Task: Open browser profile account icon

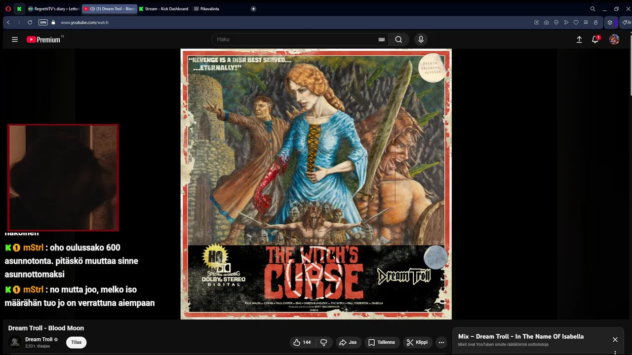Action: pos(595,22)
